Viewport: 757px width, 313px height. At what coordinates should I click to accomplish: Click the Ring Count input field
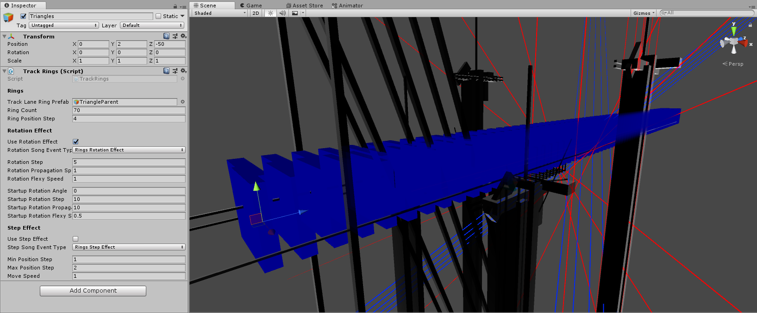tap(129, 110)
